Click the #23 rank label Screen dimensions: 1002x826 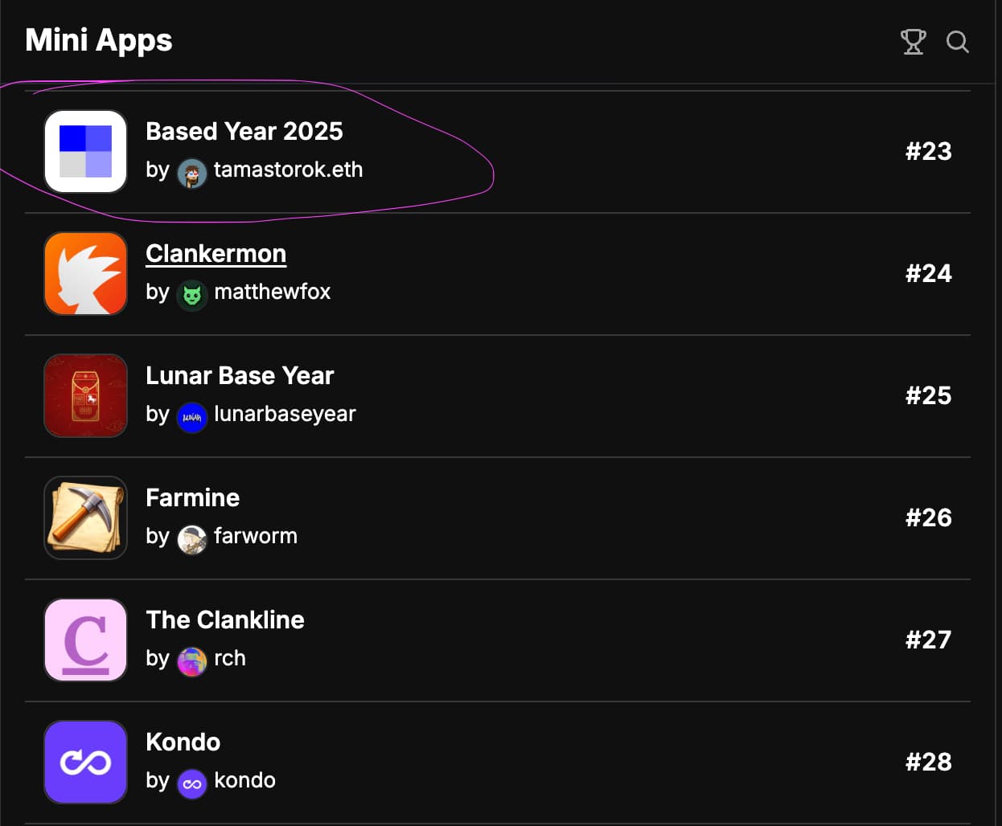928,152
